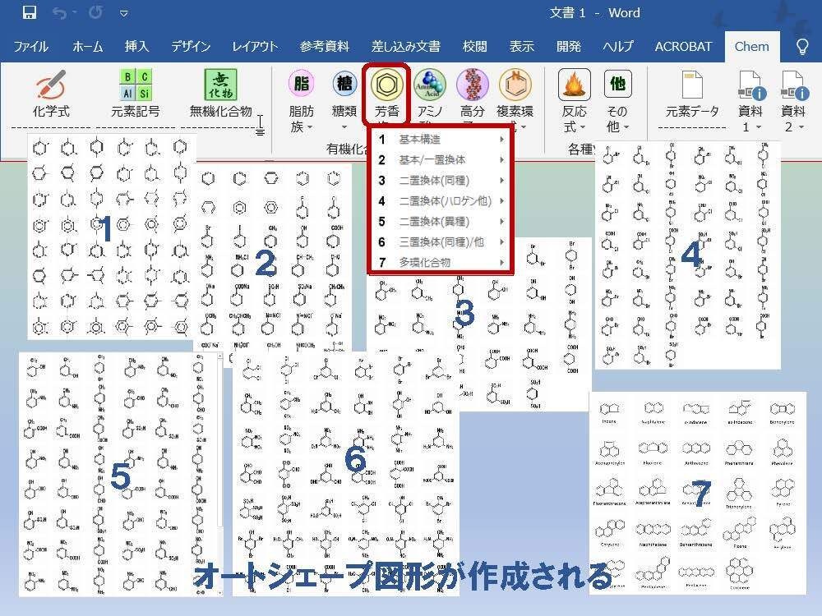The width and height of the screenshot is (822, 616).
Task: Expand the その他 dropdown arrow
Action: 626,127
